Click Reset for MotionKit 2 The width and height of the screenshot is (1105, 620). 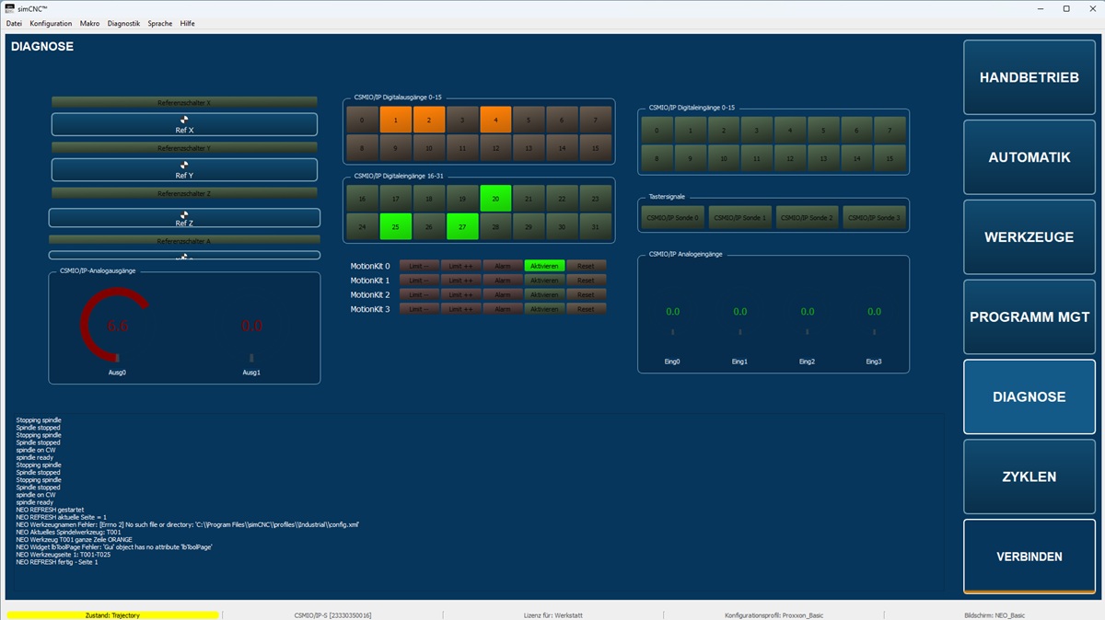coord(586,295)
